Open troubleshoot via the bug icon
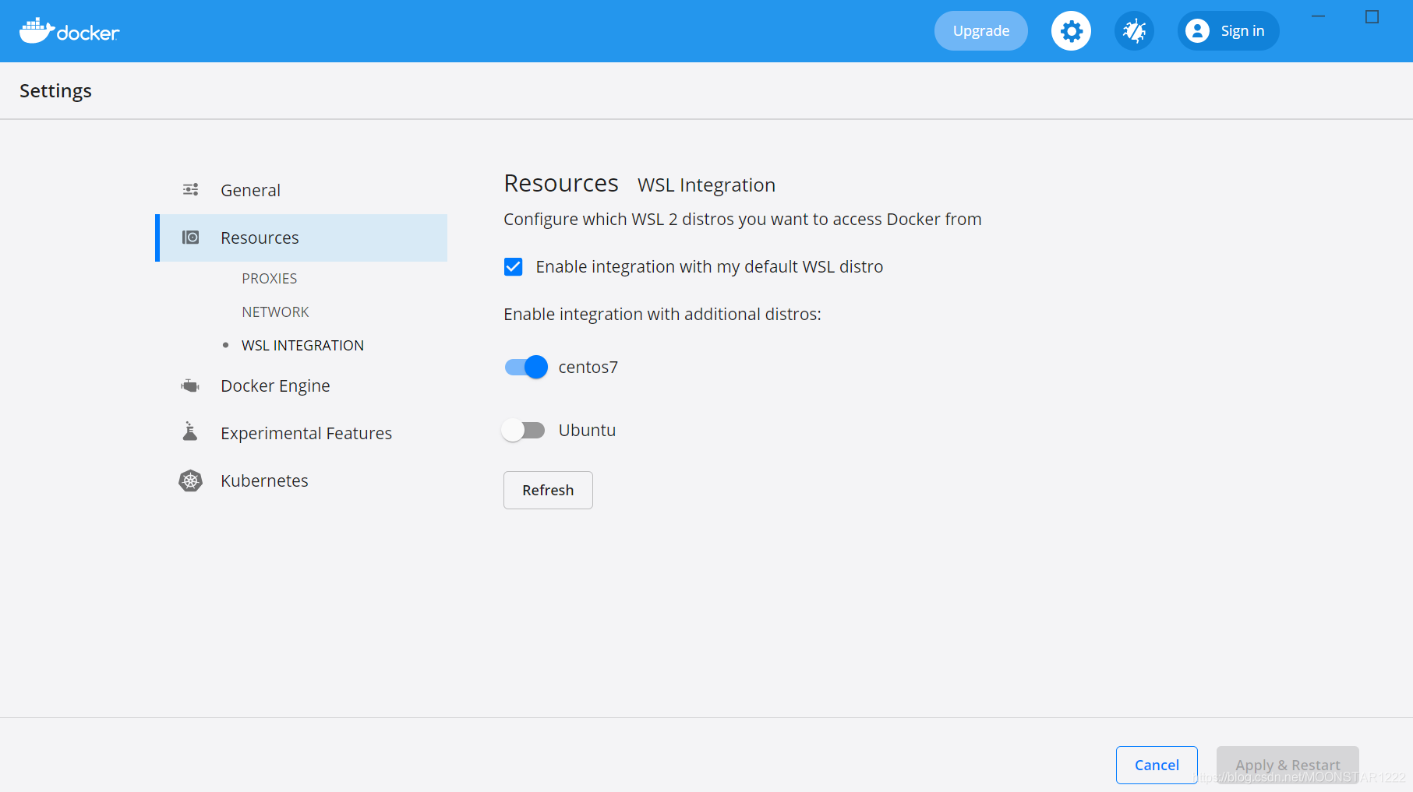 click(1134, 31)
